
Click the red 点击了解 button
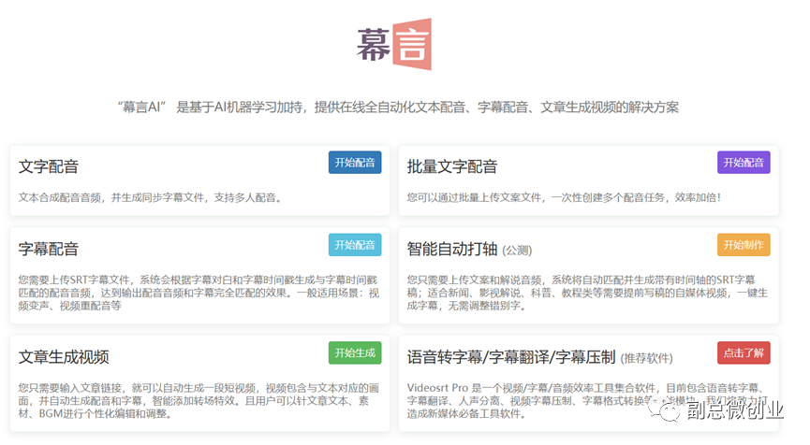744,352
